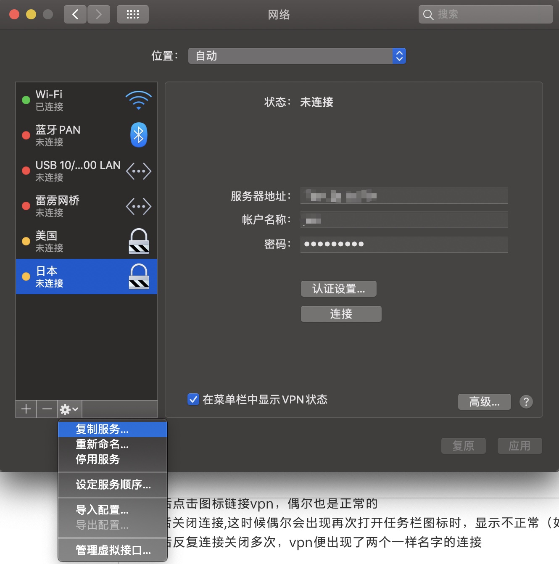Open 认证设置 authentication settings

click(x=338, y=289)
